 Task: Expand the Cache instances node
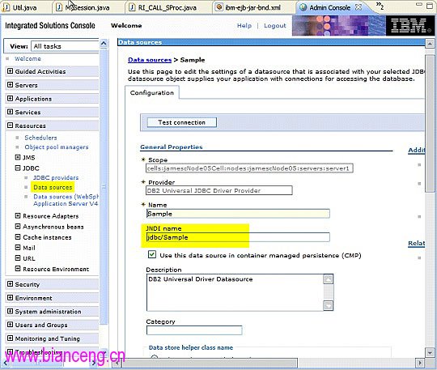[x=18, y=237]
